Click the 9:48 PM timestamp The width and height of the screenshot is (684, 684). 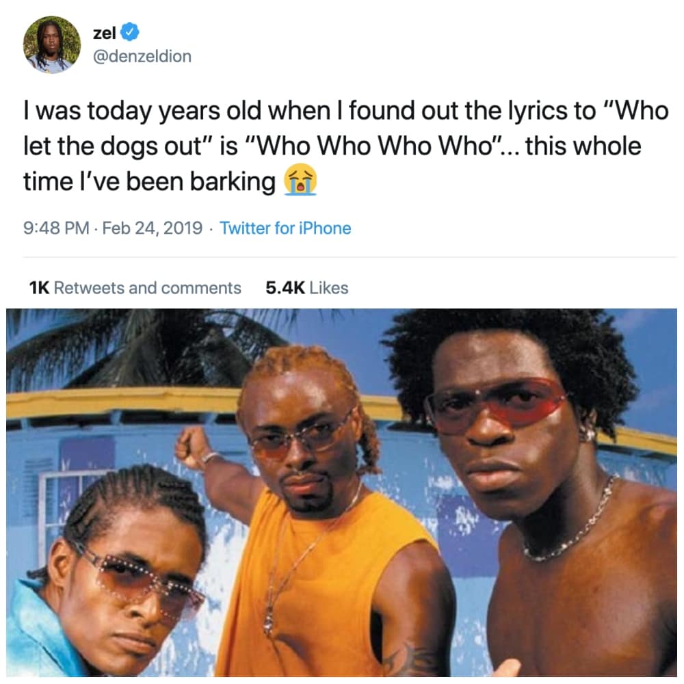pyautogui.click(x=56, y=228)
